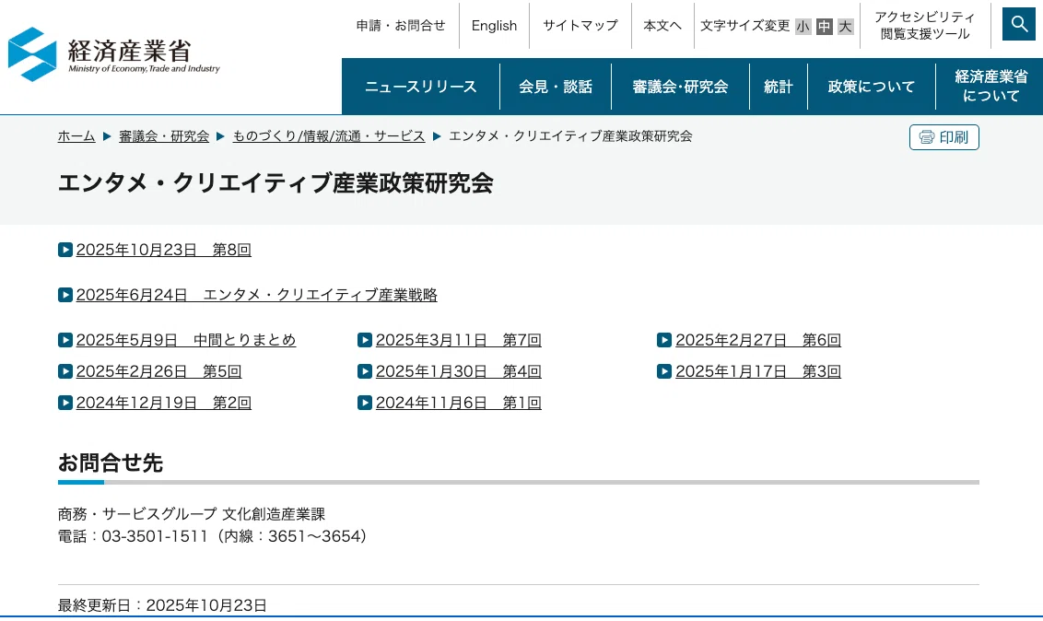
Task: Click arrow icon beside 第6回 link
Action: (663, 340)
